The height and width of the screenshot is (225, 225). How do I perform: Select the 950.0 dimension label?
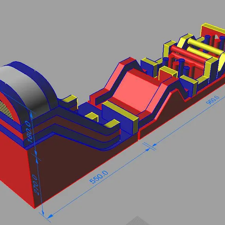pyautogui.click(x=212, y=100)
